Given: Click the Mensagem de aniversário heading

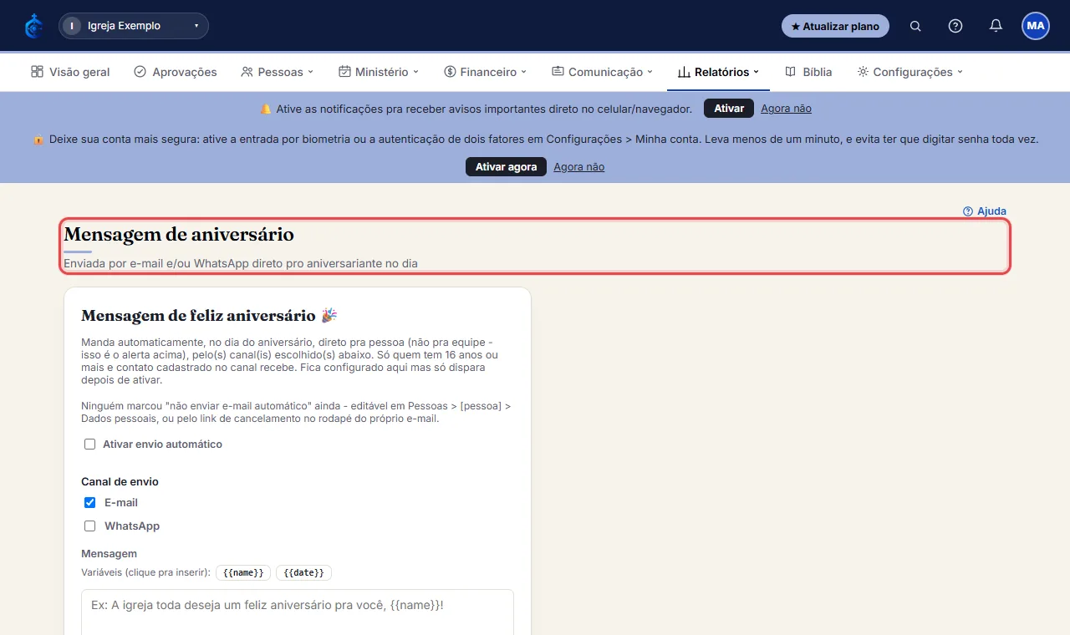Looking at the screenshot, I should (x=179, y=235).
